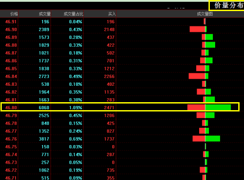Click the green sell bar in the 46.89 row

coord(209,37)
